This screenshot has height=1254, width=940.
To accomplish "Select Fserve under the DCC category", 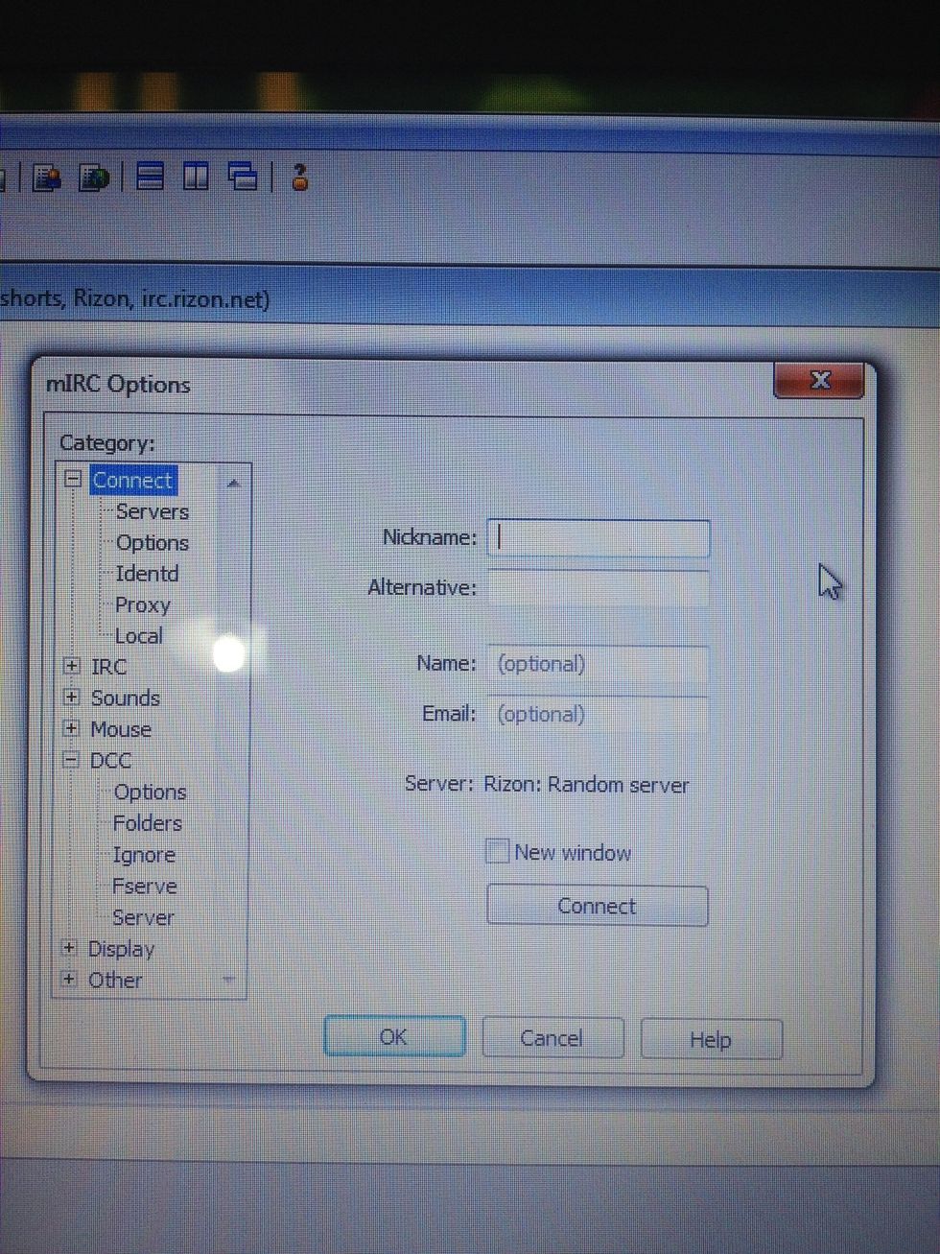I will point(145,886).
